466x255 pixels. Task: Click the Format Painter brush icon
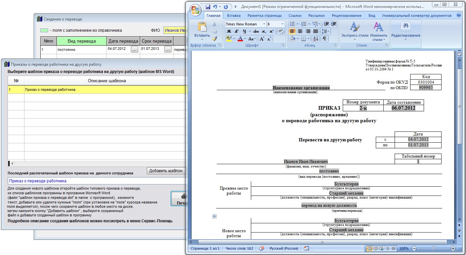[214, 39]
